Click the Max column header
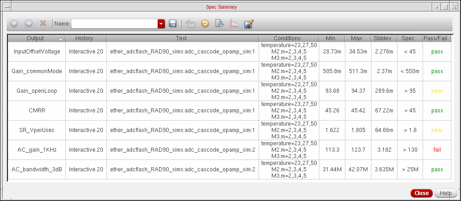This screenshot has height=201, width=461. [358, 38]
